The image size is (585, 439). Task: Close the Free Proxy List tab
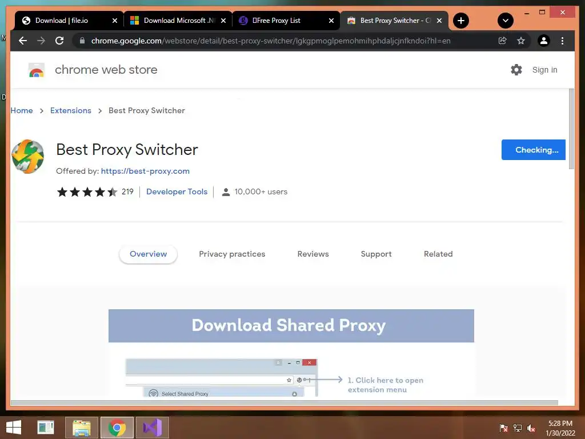[331, 21]
